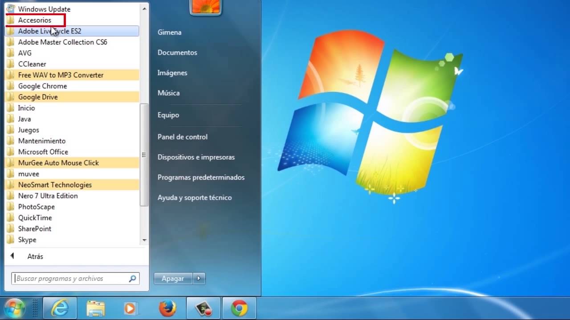The height and width of the screenshot is (320, 570).
Task: Open Ayuda y soporte técnico
Action: tap(195, 198)
